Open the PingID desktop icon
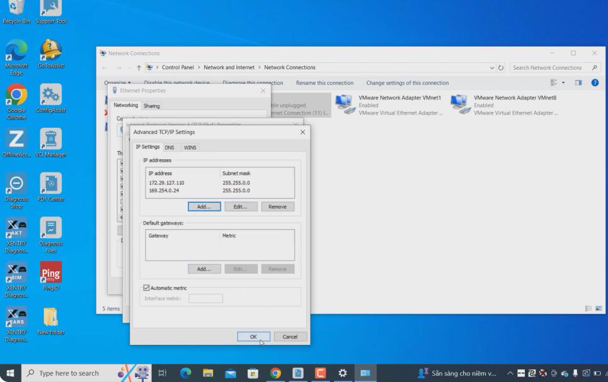 point(51,277)
